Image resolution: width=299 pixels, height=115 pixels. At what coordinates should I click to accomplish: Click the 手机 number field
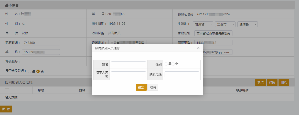(x=41, y=52)
